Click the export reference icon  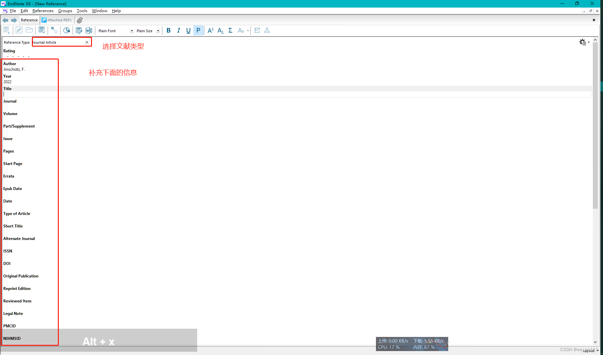click(257, 30)
